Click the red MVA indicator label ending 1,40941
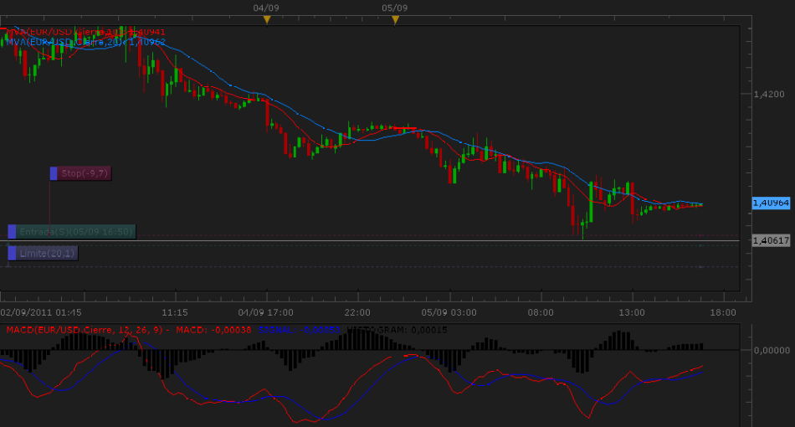This screenshot has height=427, width=795. 85,31
